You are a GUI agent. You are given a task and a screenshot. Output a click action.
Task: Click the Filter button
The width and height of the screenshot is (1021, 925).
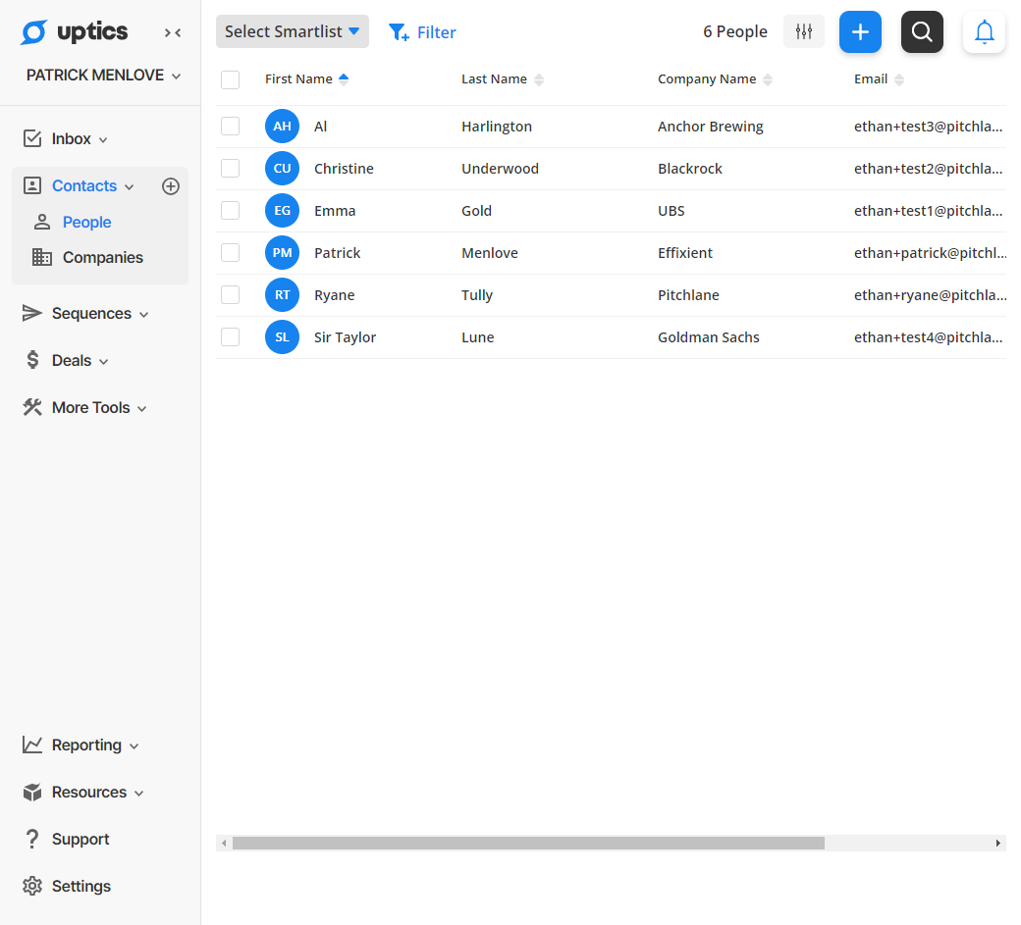pos(422,31)
